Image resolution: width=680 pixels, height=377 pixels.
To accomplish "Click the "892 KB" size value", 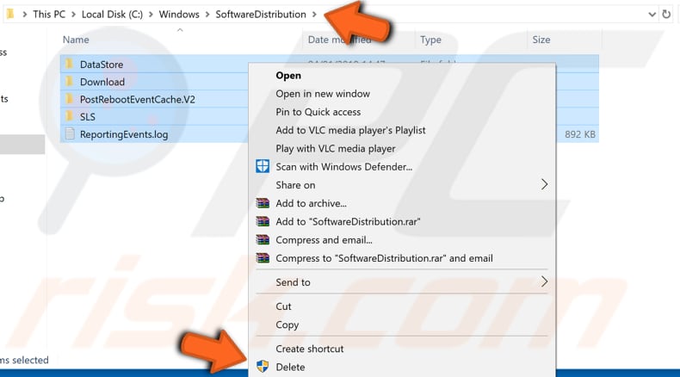I will (x=580, y=134).
